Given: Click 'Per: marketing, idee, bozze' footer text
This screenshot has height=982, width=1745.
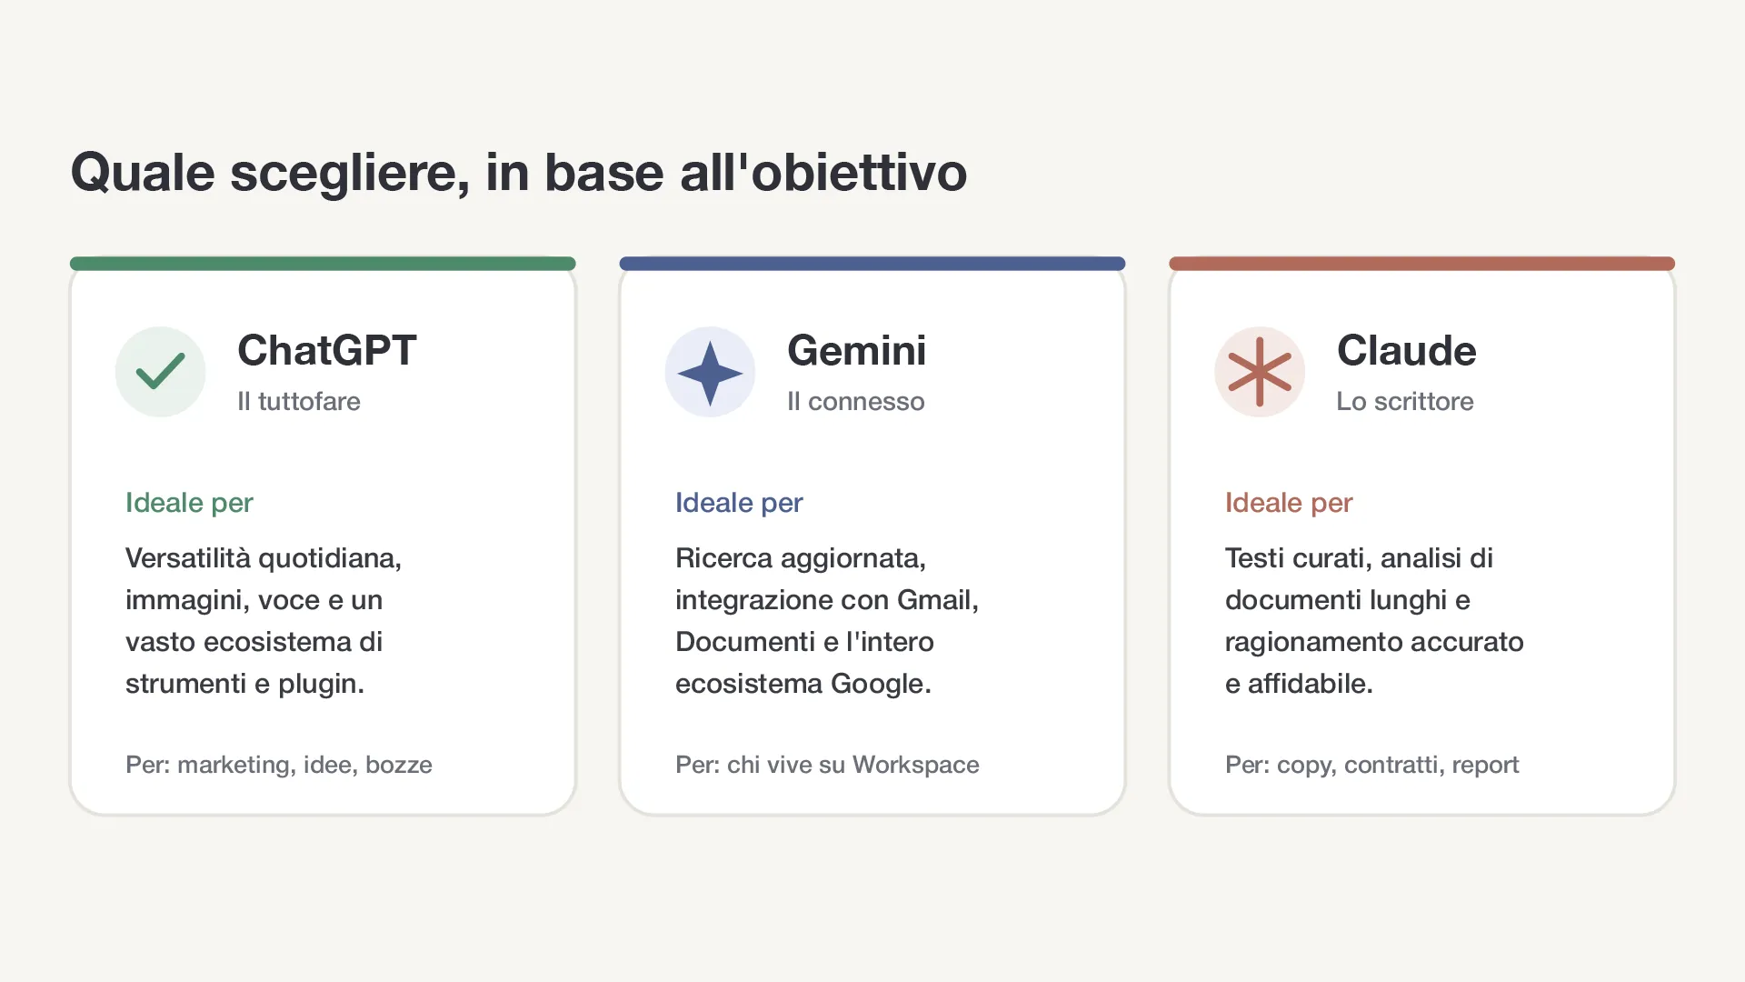Looking at the screenshot, I should click(x=279, y=765).
